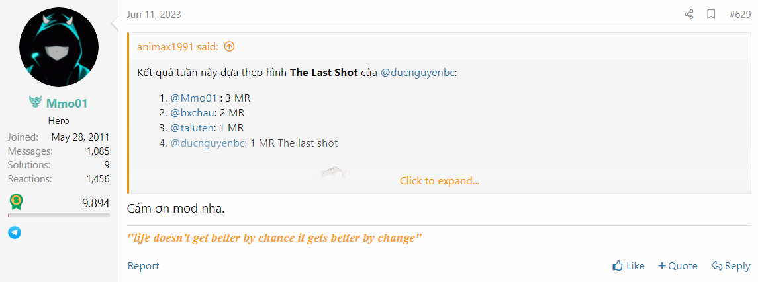This screenshot has width=758, height=282.
Task: Click the green dollar badge icon
Action: click(16, 202)
